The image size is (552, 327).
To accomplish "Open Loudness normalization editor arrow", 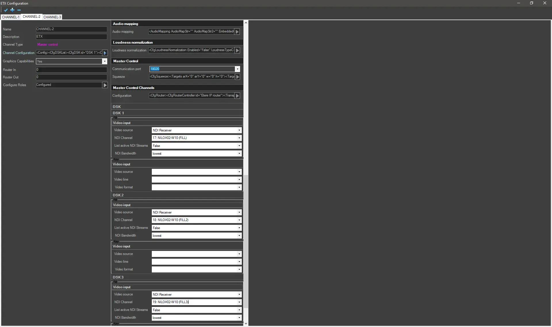I will tap(237, 50).
